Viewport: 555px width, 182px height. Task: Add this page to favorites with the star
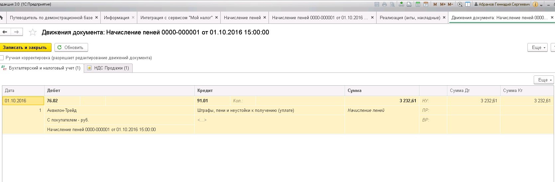[33, 32]
